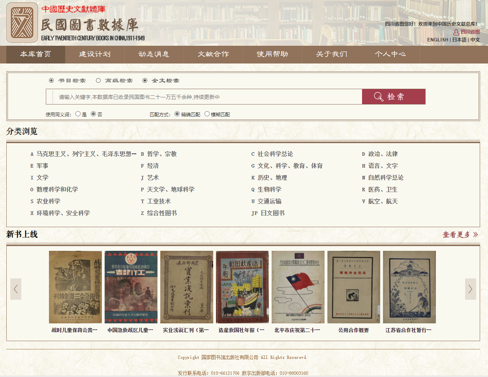488x377 pixels.
Task: Show next books with right arrow
Action: [470, 289]
